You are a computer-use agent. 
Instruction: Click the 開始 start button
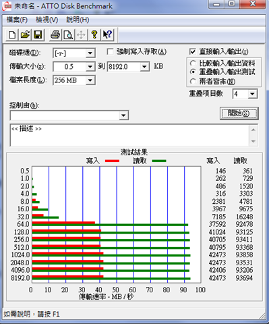pos(239,113)
